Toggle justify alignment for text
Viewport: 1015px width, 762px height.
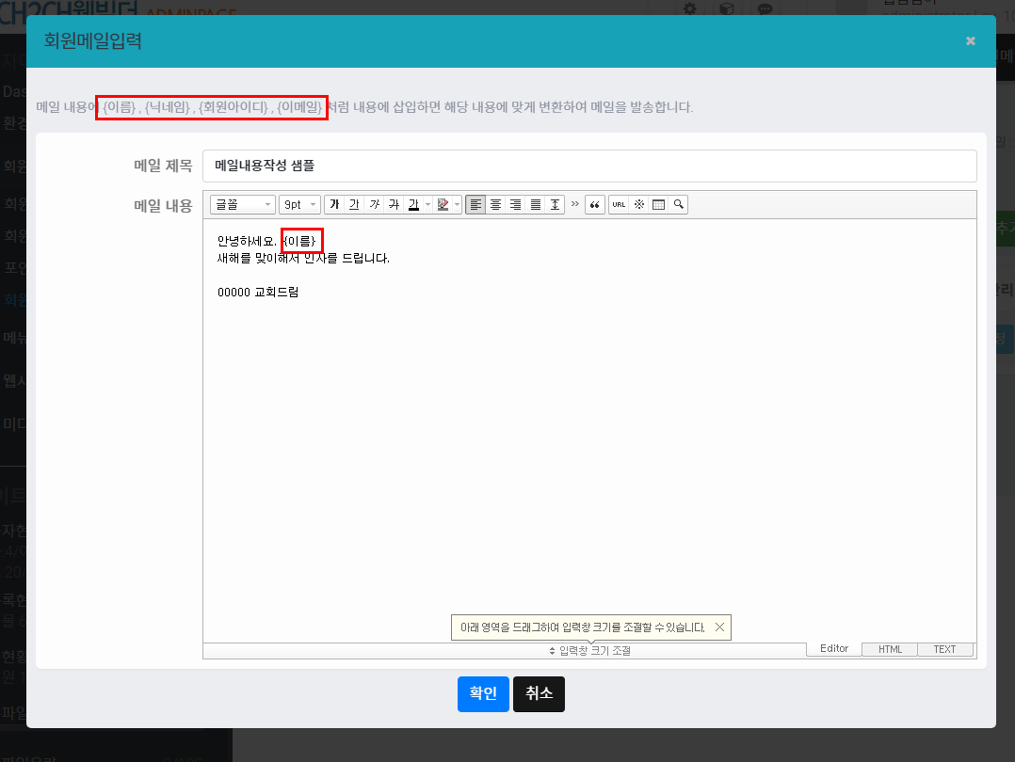click(x=535, y=205)
